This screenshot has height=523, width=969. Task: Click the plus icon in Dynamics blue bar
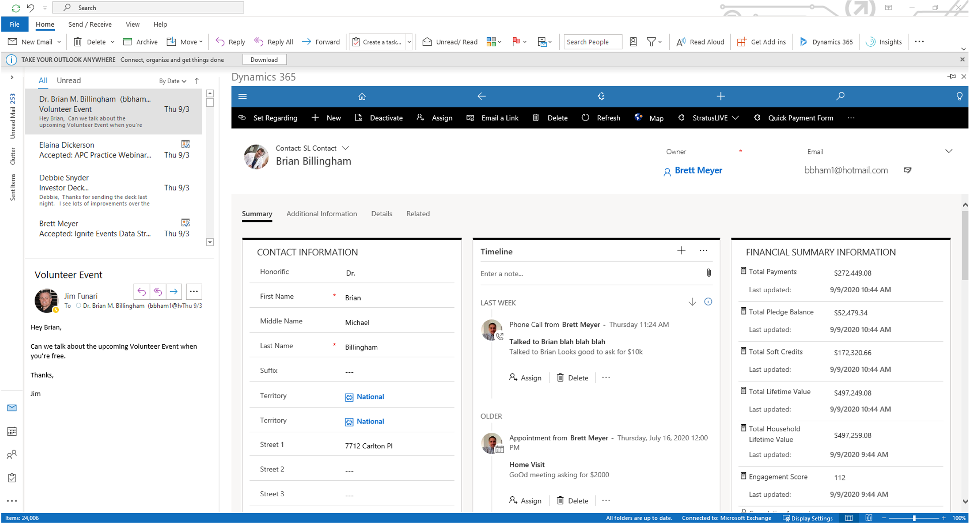pos(721,97)
